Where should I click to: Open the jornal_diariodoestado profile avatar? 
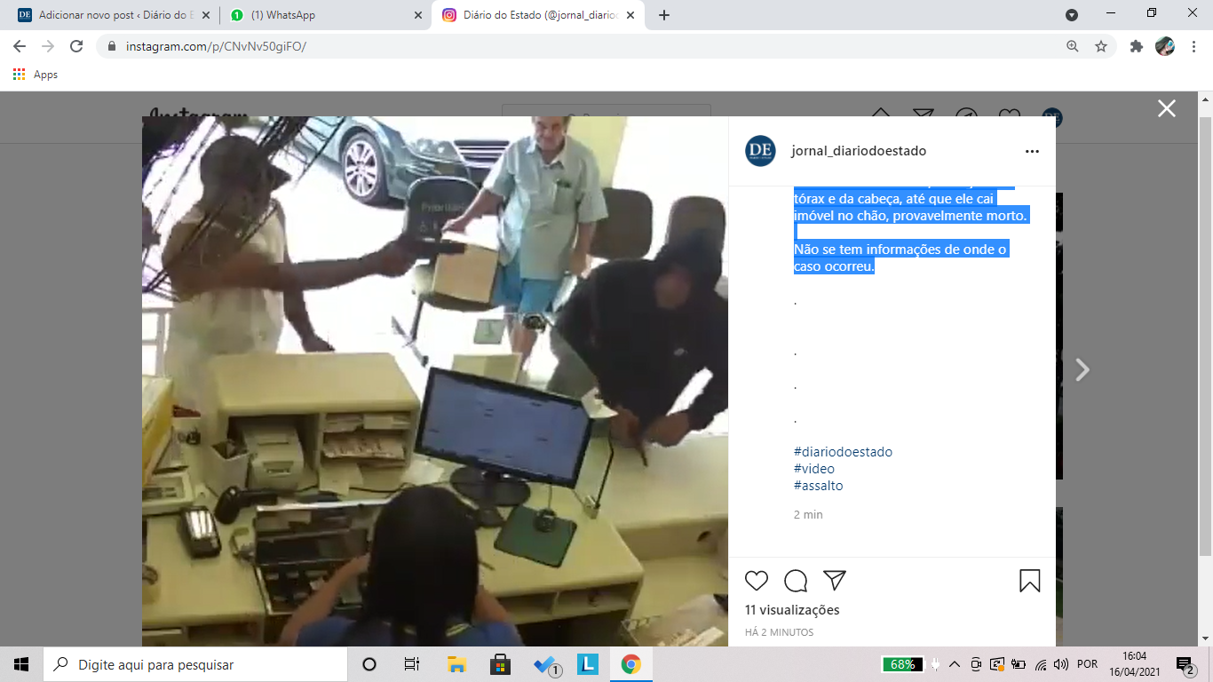point(760,151)
